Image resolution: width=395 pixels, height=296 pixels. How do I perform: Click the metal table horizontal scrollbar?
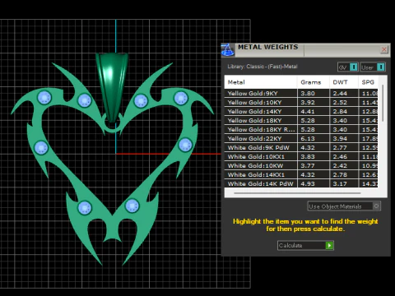297,193
